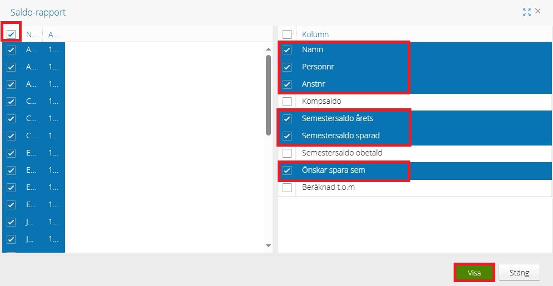Click the fullscreen expand icon in dialog header
Screen dimensions: 553x286
tap(527, 12)
